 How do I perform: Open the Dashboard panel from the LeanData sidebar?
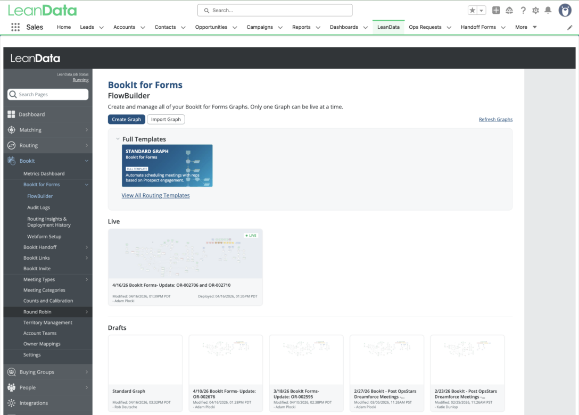[11, 114]
